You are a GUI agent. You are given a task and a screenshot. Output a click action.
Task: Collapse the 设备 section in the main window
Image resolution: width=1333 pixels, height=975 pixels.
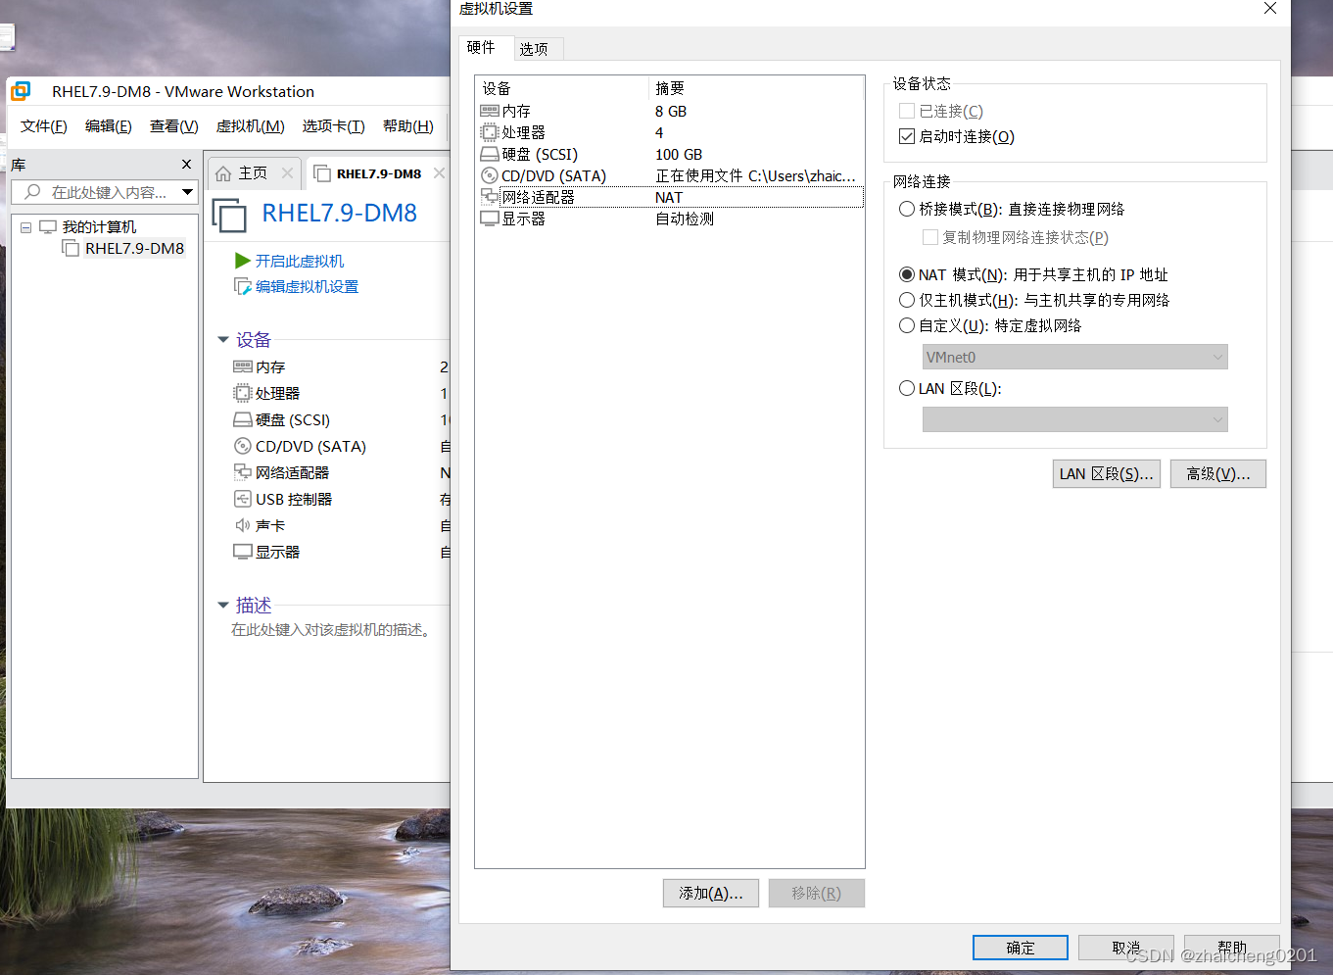[x=223, y=340]
